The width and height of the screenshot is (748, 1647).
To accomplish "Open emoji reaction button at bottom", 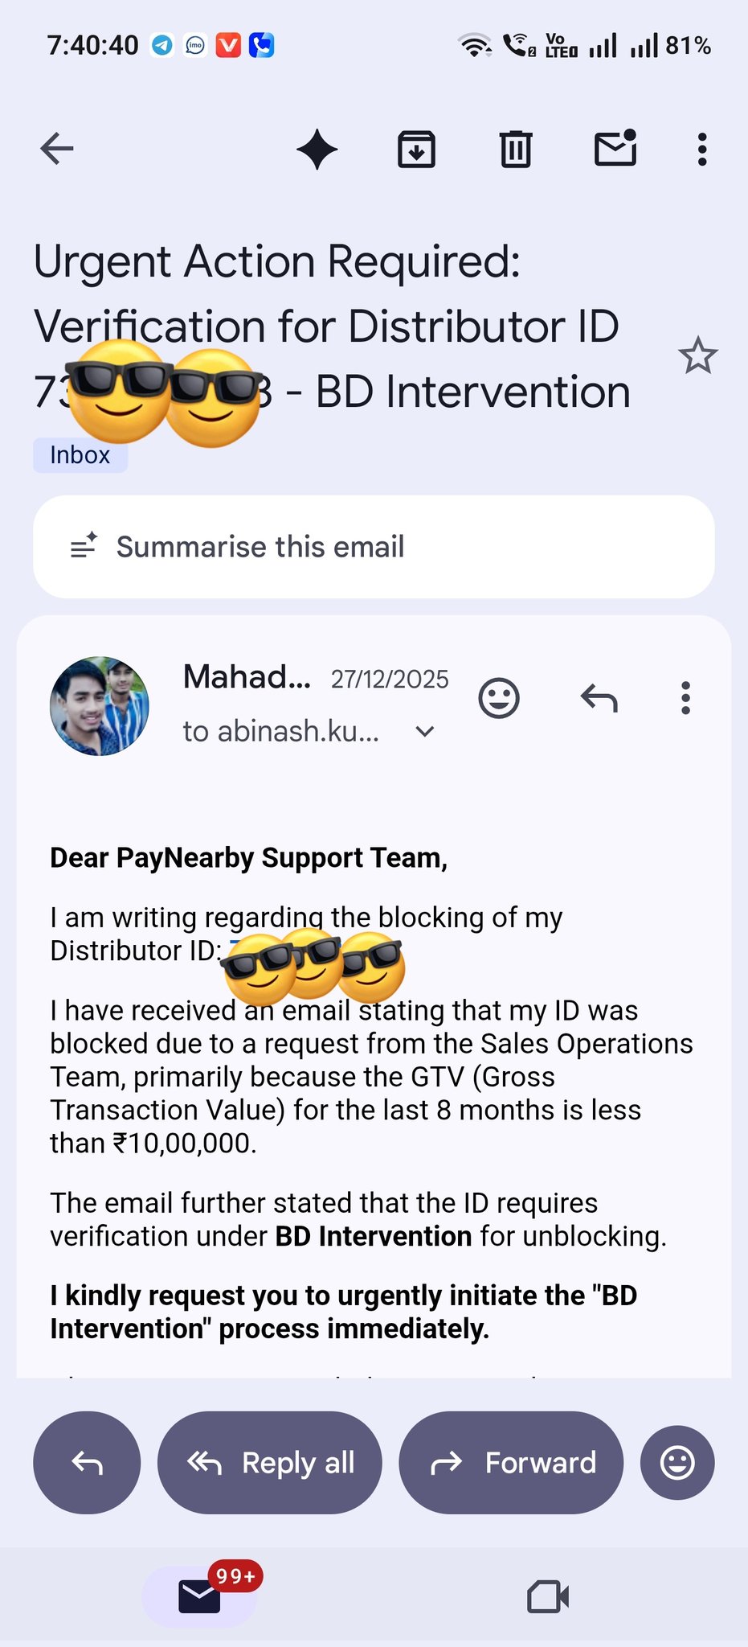I will pyautogui.click(x=677, y=1463).
